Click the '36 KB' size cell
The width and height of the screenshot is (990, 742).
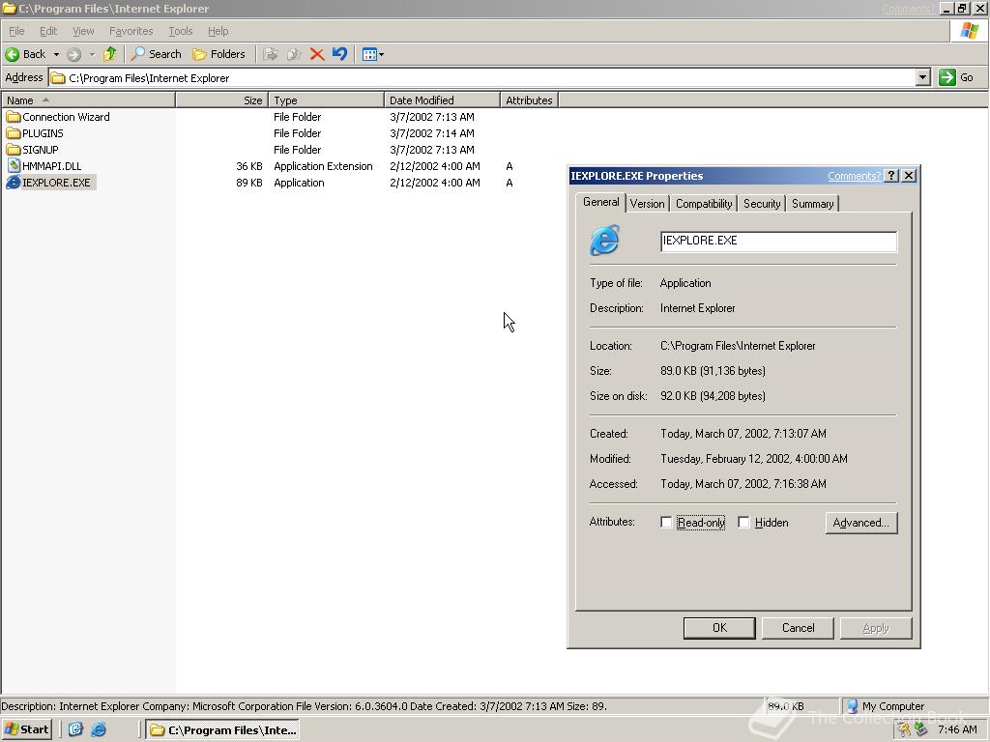(x=249, y=166)
